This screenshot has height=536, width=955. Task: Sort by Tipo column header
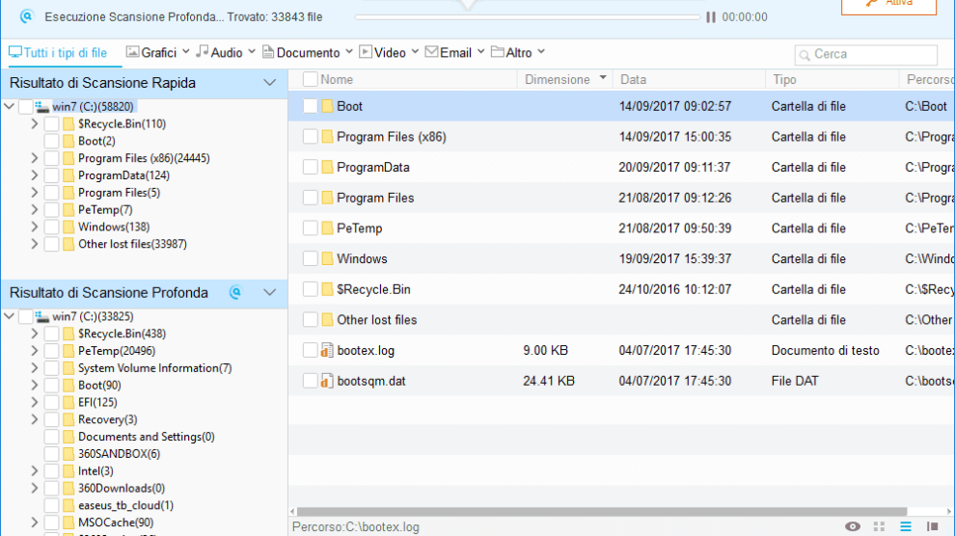784,80
